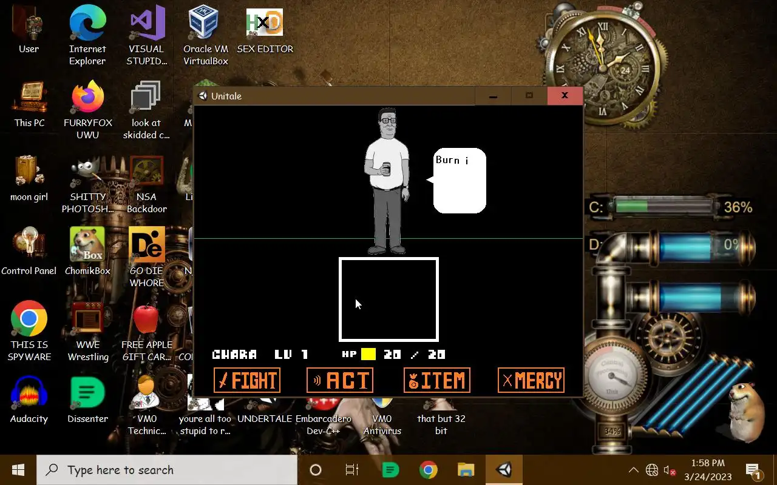Switch to Dissenter on the taskbar
This screenshot has height=485, width=777.
[390, 470]
